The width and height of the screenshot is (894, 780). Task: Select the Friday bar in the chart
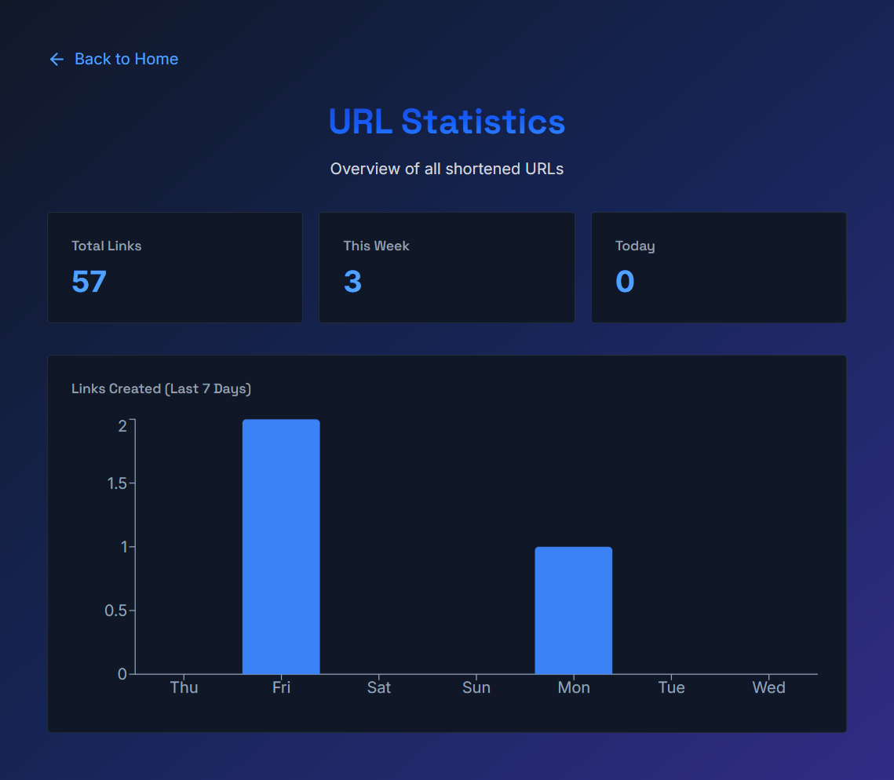(281, 545)
